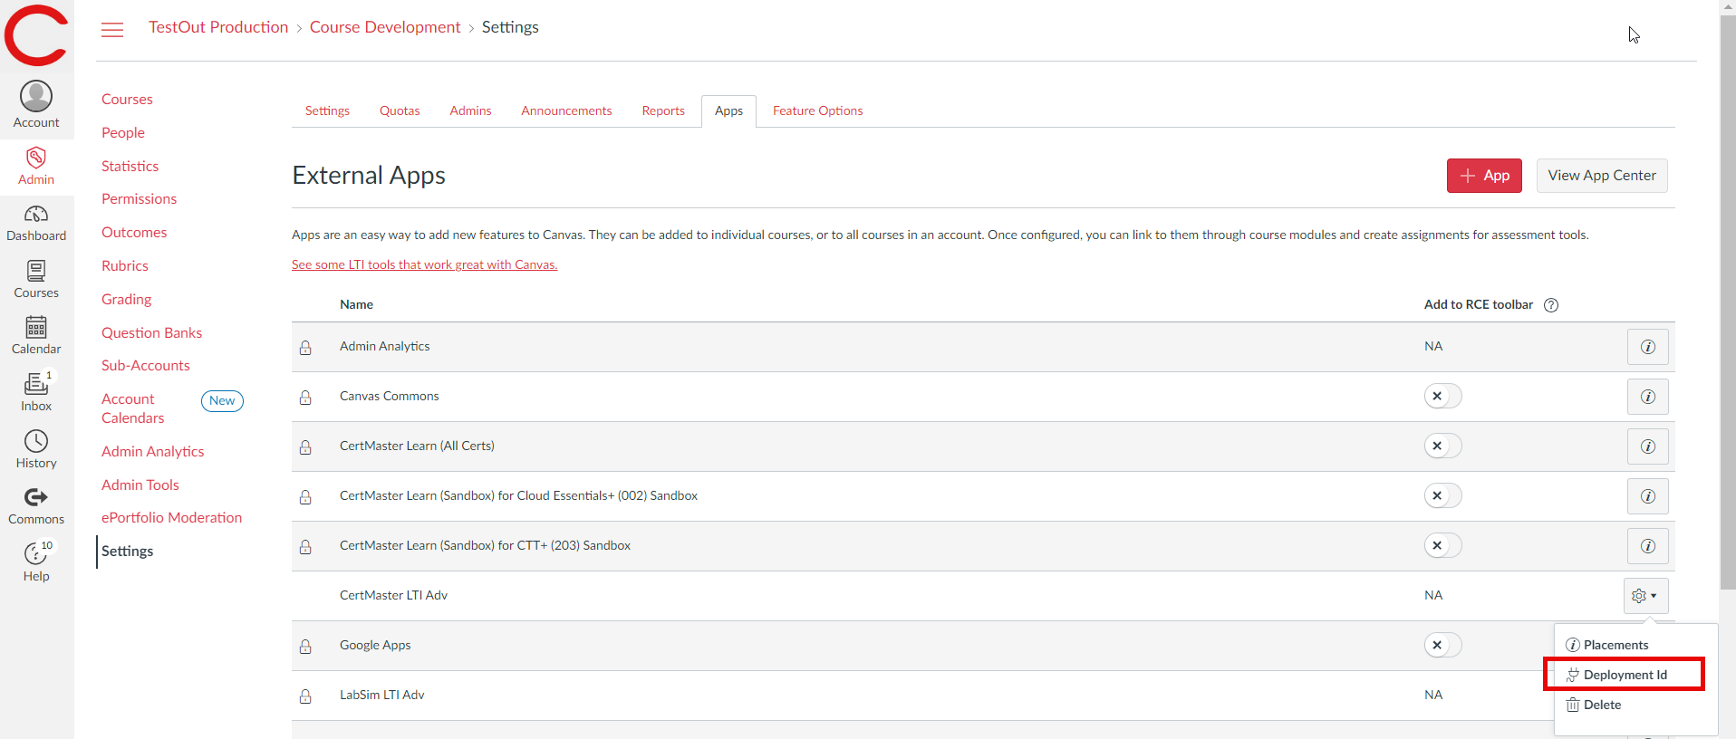Click lock icon beside Cloud Essentials+ Sandbox
The width and height of the screenshot is (1736, 739).
point(305,497)
